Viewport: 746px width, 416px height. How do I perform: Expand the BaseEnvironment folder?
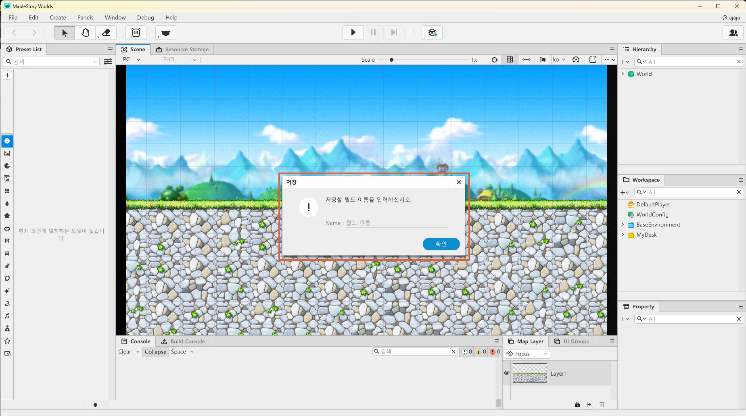tap(623, 225)
